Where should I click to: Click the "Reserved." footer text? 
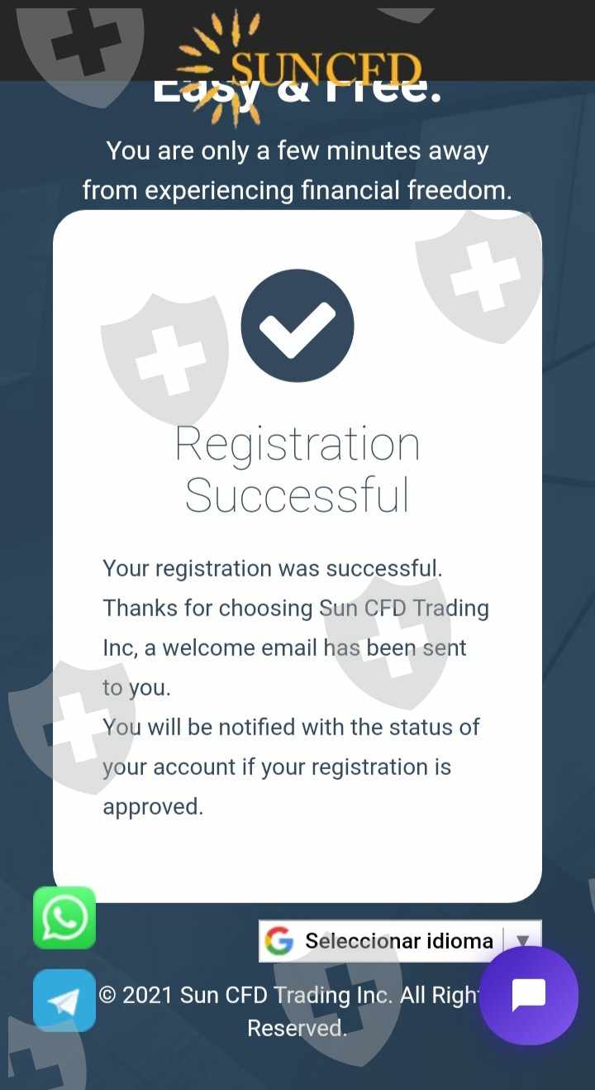(297, 1028)
